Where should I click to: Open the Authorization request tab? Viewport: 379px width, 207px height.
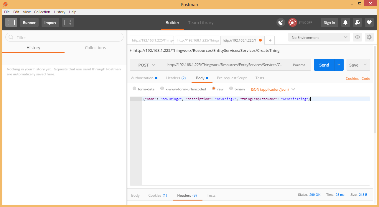coord(144,78)
